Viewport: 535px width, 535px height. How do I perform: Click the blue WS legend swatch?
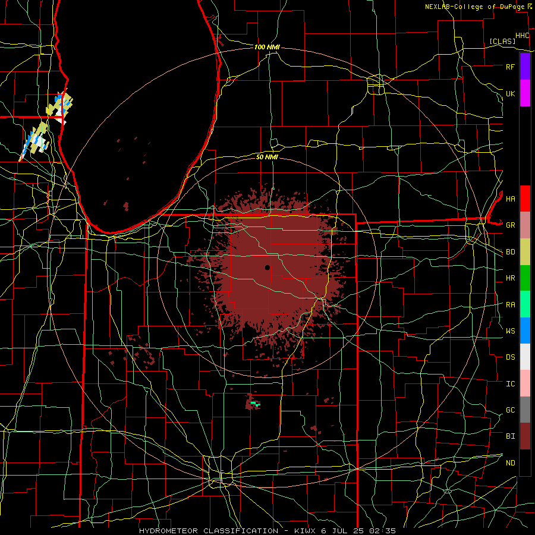525,331
